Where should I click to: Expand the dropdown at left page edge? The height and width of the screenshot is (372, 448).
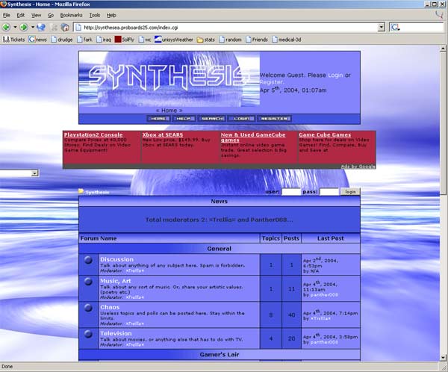34,173
